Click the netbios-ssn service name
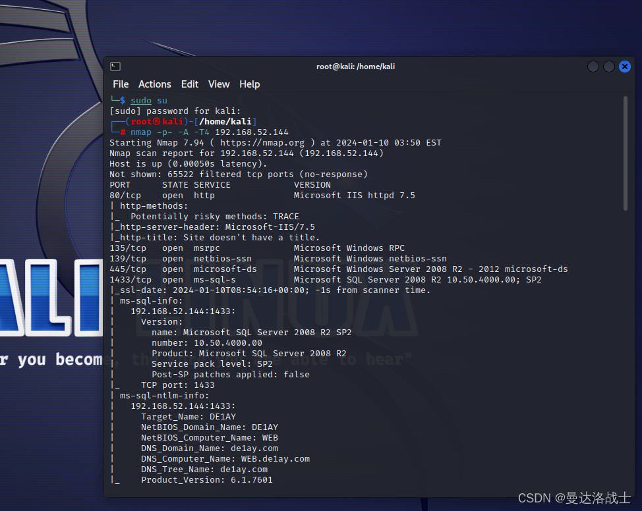Viewport: 642px width, 511px height. coord(223,259)
